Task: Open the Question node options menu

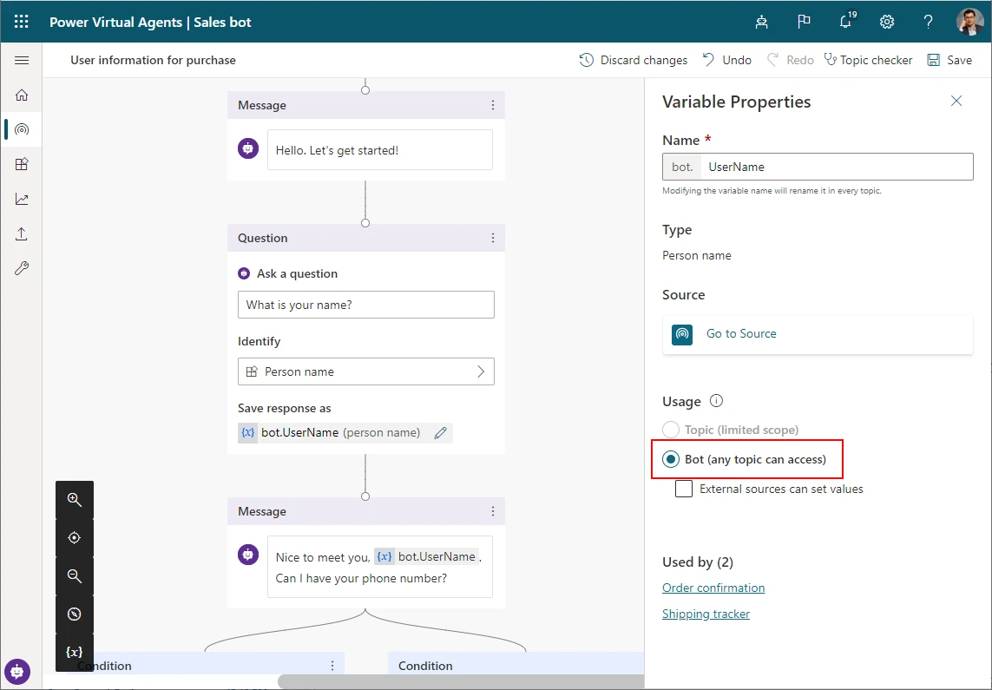Action: tap(493, 238)
